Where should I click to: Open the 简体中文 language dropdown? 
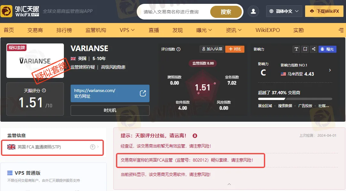click(284, 11)
